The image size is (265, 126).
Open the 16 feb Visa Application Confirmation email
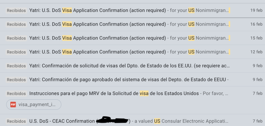132,24
